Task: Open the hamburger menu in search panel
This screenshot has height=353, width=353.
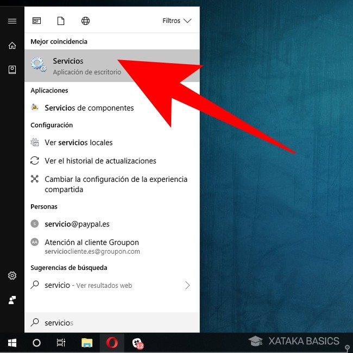Action: pyautogui.click(x=12, y=21)
